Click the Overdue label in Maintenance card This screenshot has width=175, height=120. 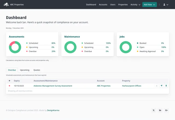(88, 51)
